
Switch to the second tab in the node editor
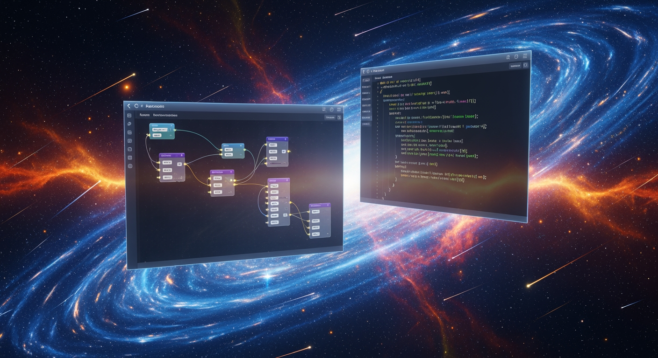(x=165, y=115)
